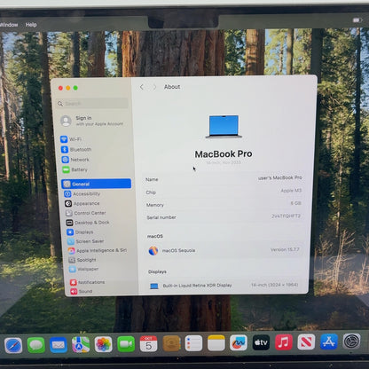
Task: Click the battery status menu bar icon
Action: click(357, 20)
